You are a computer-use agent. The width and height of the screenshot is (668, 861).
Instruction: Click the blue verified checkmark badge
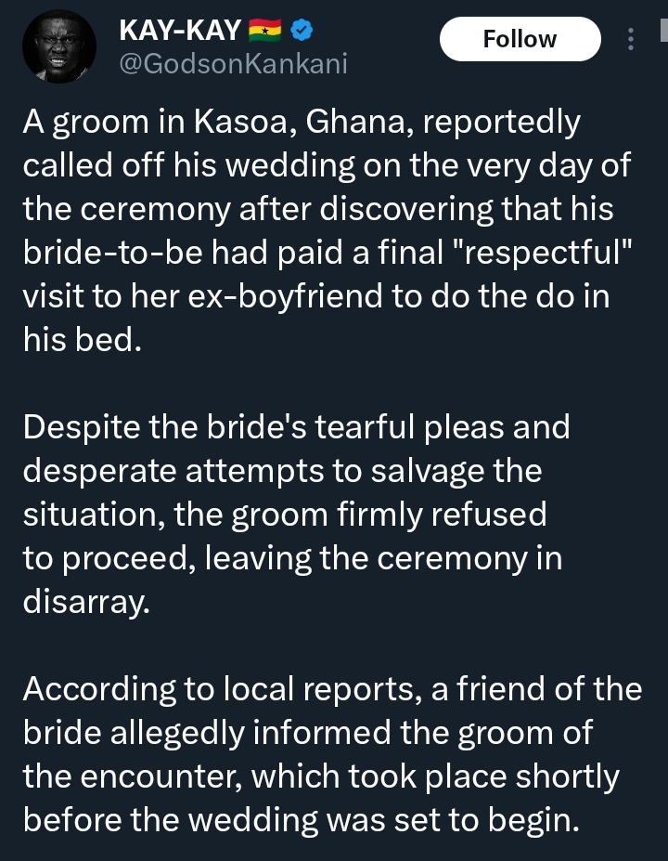click(x=301, y=32)
